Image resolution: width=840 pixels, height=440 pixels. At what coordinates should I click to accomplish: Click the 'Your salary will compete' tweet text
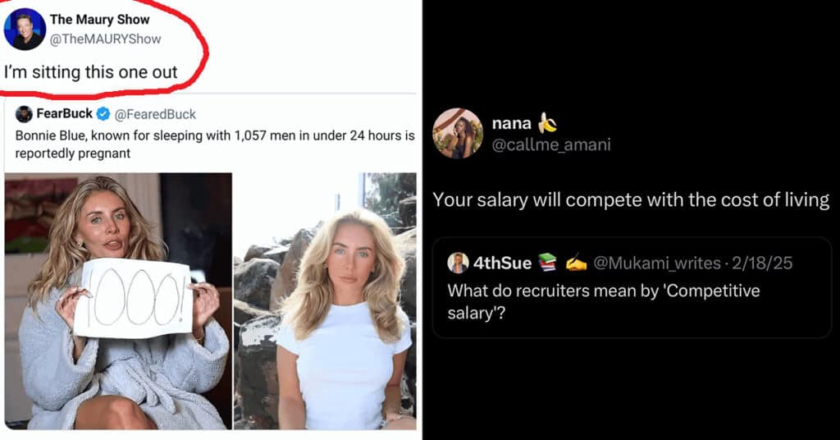[631, 200]
